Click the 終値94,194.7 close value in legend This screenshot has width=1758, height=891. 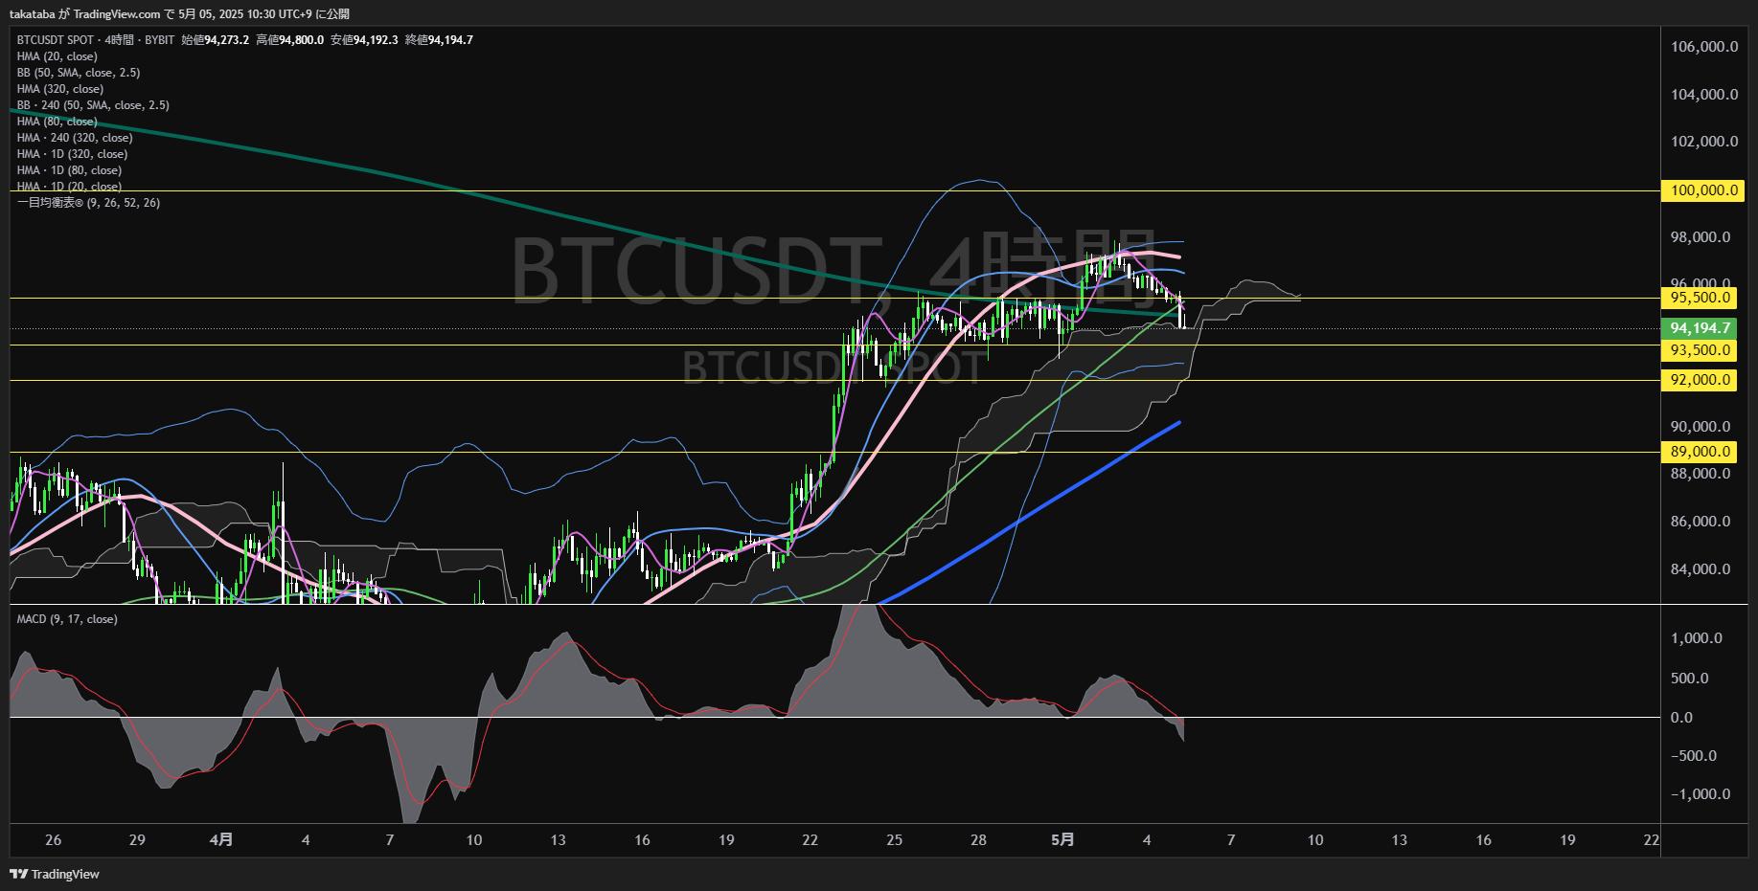tap(440, 40)
